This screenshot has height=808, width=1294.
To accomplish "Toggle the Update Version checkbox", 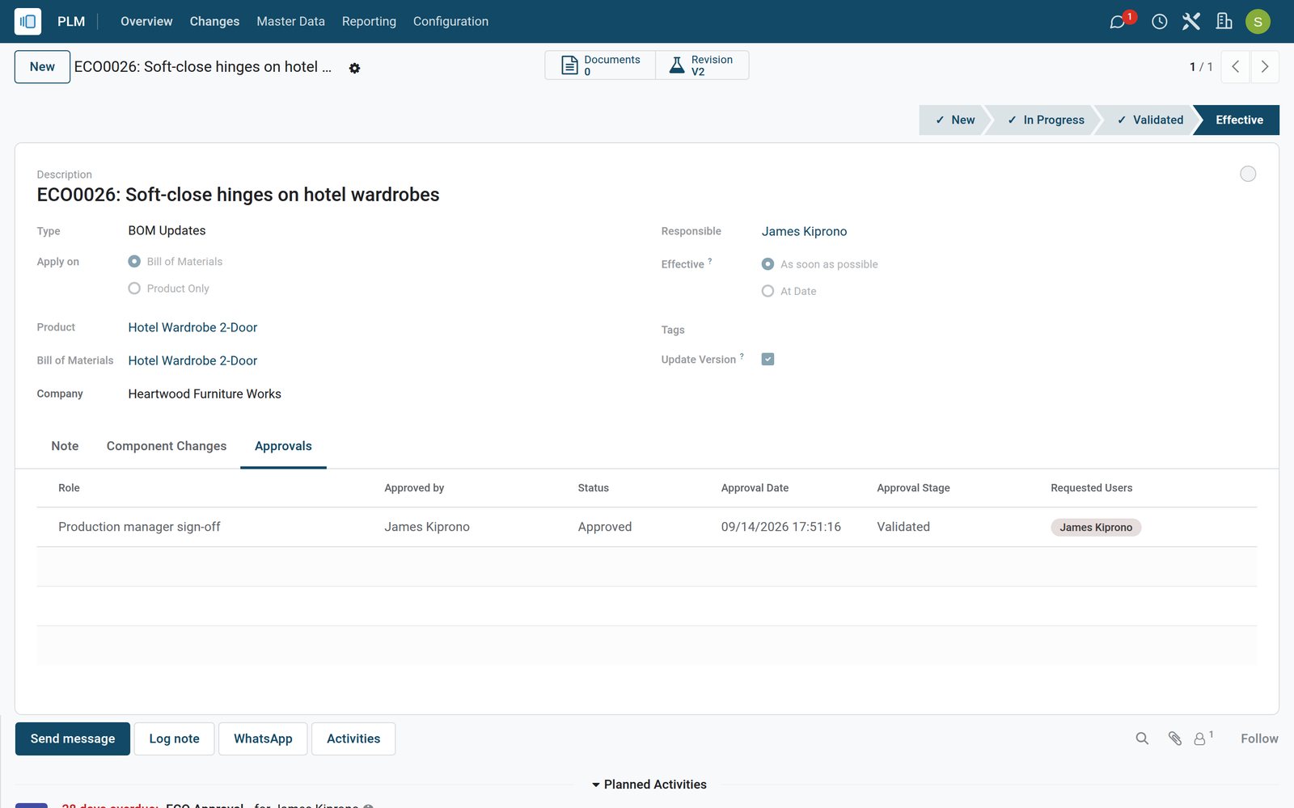I will pos(768,360).
